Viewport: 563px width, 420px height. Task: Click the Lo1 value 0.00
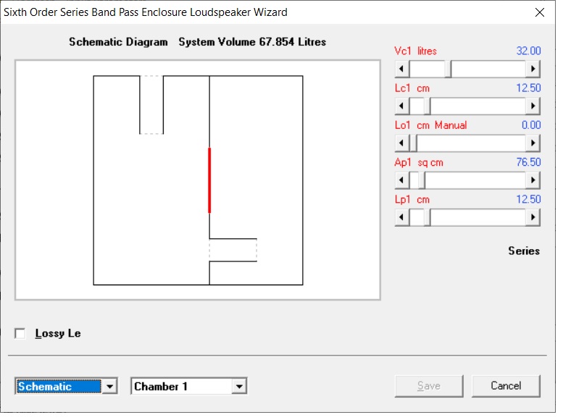[531, 125]
